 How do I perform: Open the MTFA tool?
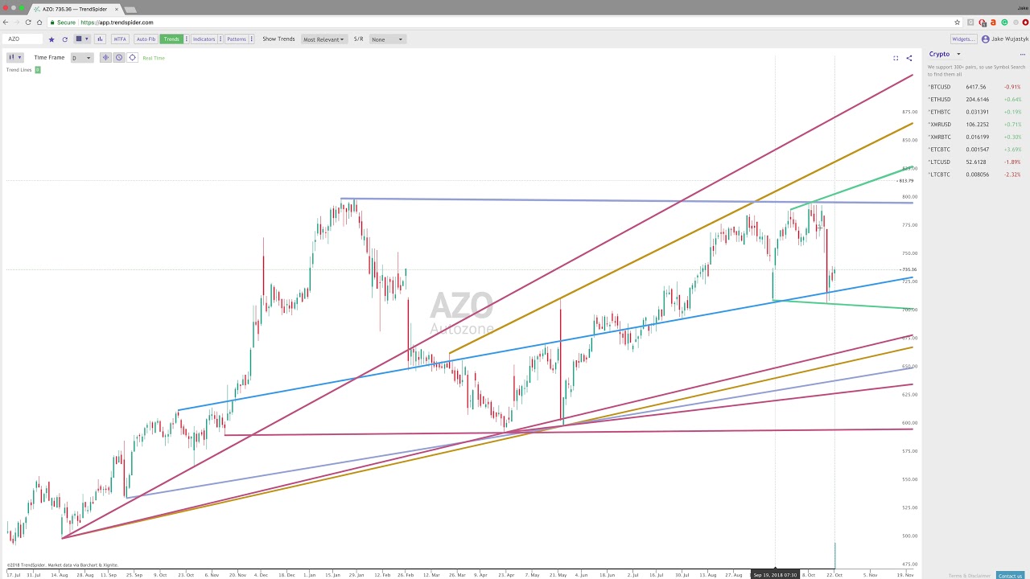click(x=120, y=39)
